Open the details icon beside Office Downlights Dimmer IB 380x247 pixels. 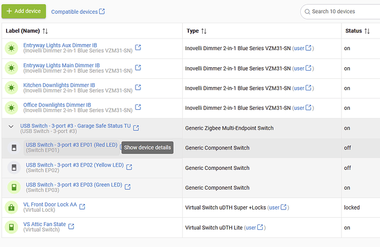pos(138,107)
